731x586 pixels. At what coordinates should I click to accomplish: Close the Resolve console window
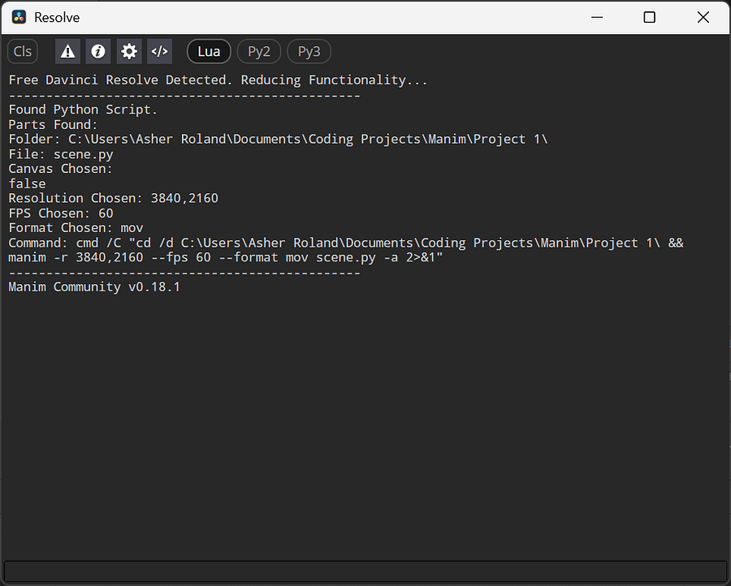point(703,17)
